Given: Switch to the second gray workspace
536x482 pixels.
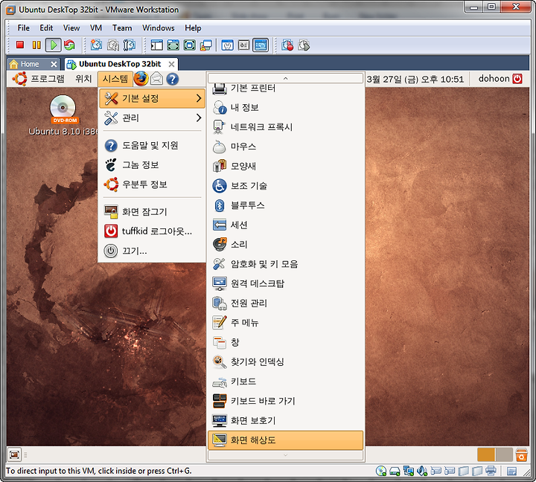Looking at the screenshot, I should tap(504, 454).
